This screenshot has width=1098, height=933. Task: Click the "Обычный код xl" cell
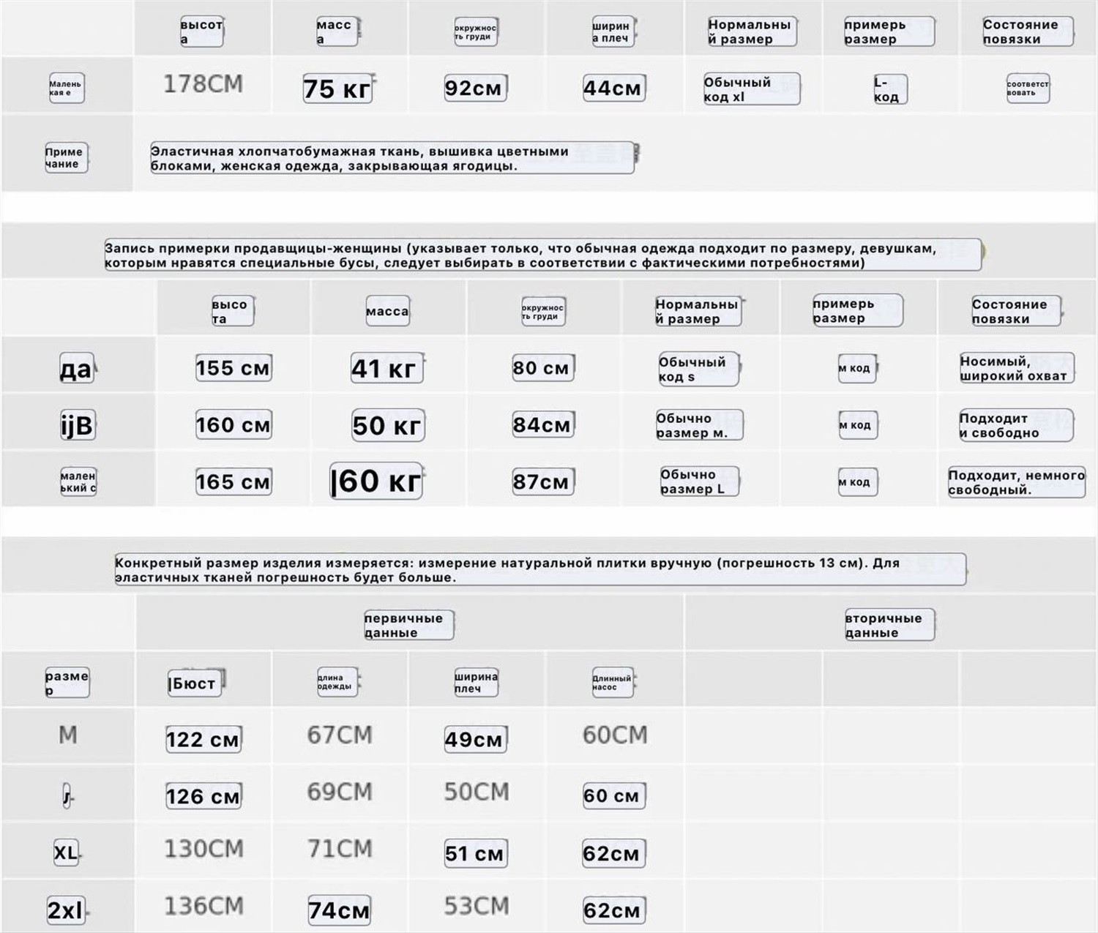pos(751,89)
